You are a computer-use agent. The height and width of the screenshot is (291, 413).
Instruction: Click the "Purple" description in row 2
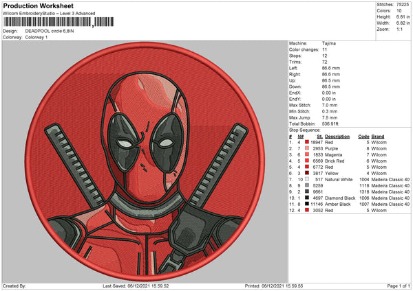(331, 149)
